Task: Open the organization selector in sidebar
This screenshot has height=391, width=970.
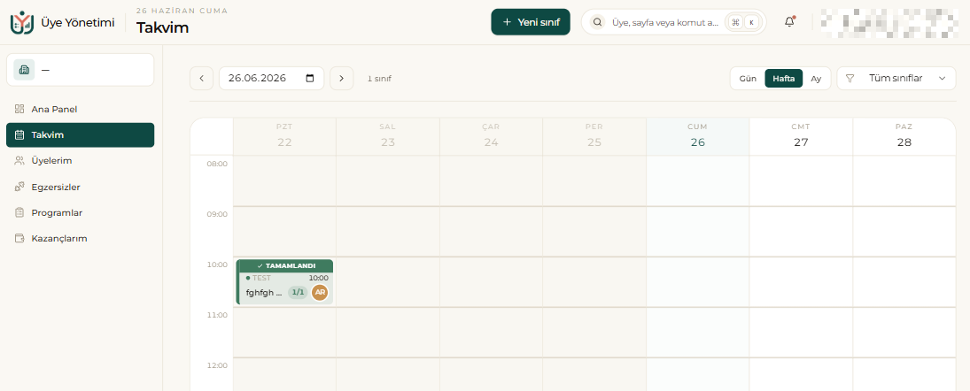Action: (x=80, y=70)
